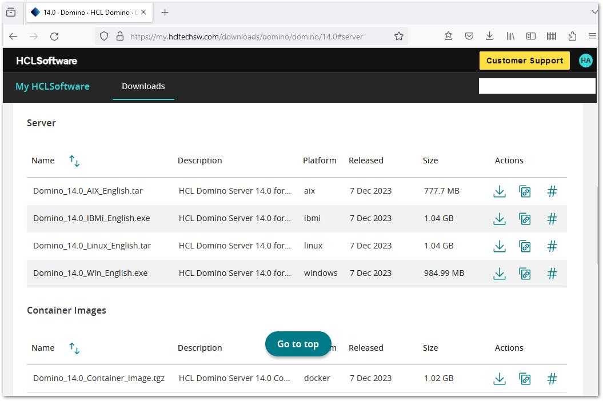Select Domino_14.0_Win_English.exe name text
The height and width of the screenshot is (401, 603).
(90, 274)
